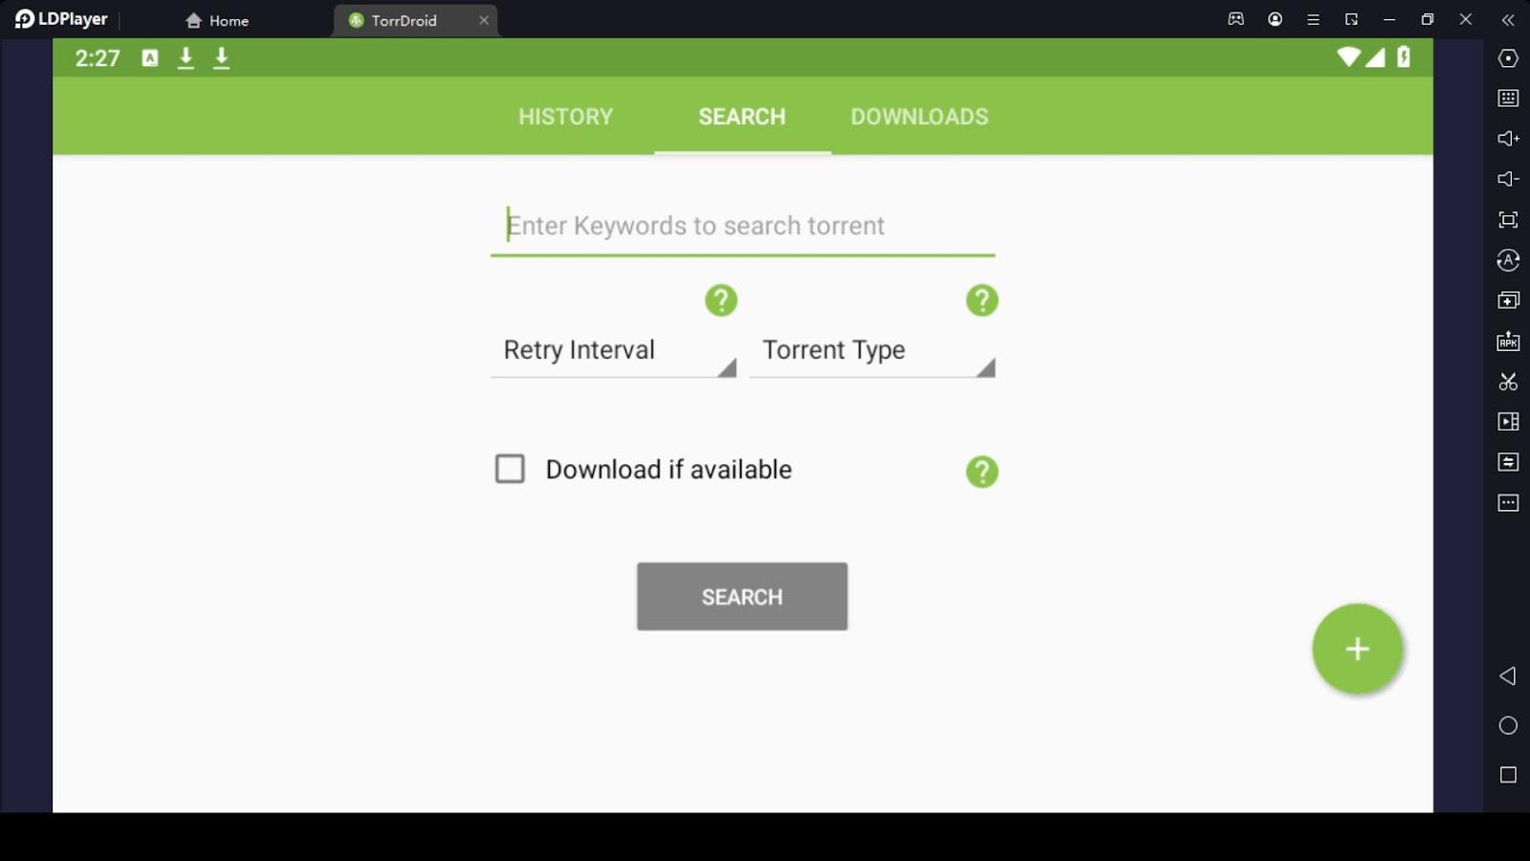Viewport: 1530px width, 861px height.
Task: Show help for Download if available
Action: point(982,472)
